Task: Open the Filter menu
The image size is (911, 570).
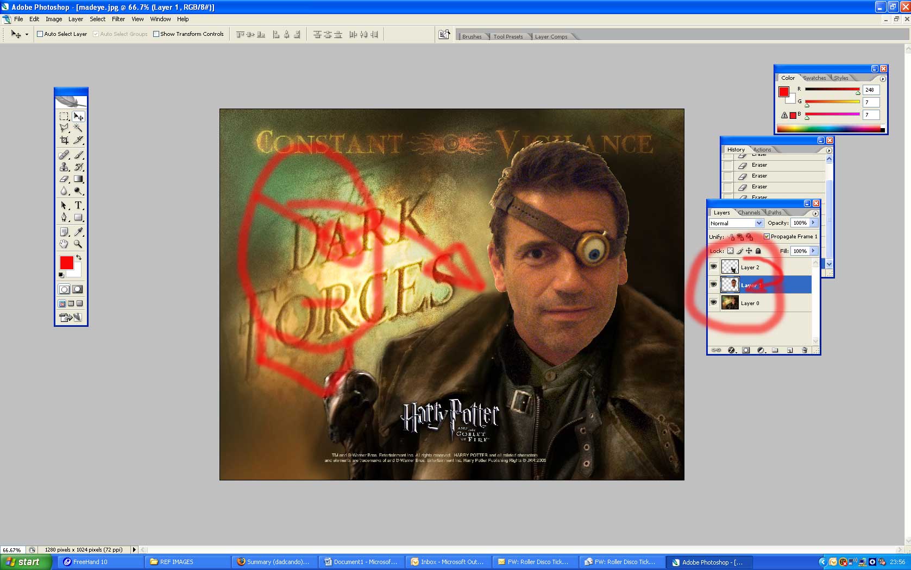Action: [x=118, y=19]
